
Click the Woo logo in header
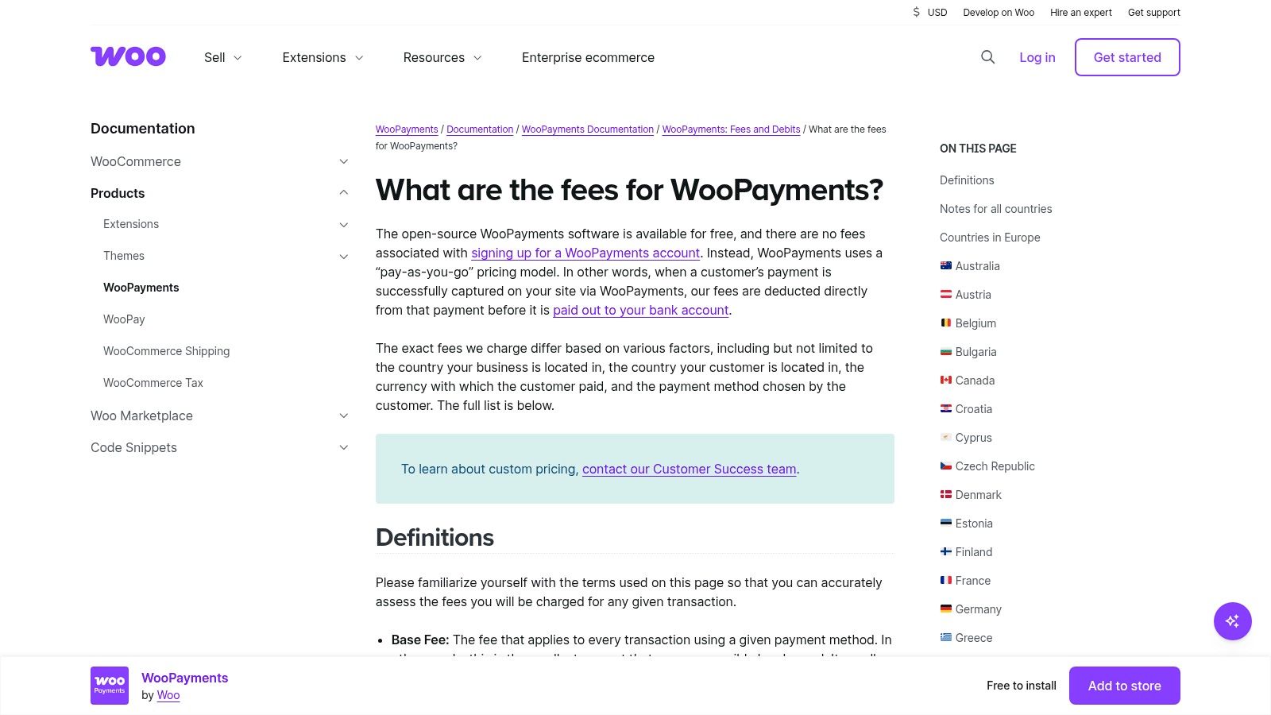pyautogui.click(x=128, y=56)
